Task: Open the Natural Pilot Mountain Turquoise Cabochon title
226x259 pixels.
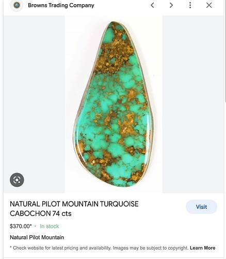Action: click(x=74, y=209)
